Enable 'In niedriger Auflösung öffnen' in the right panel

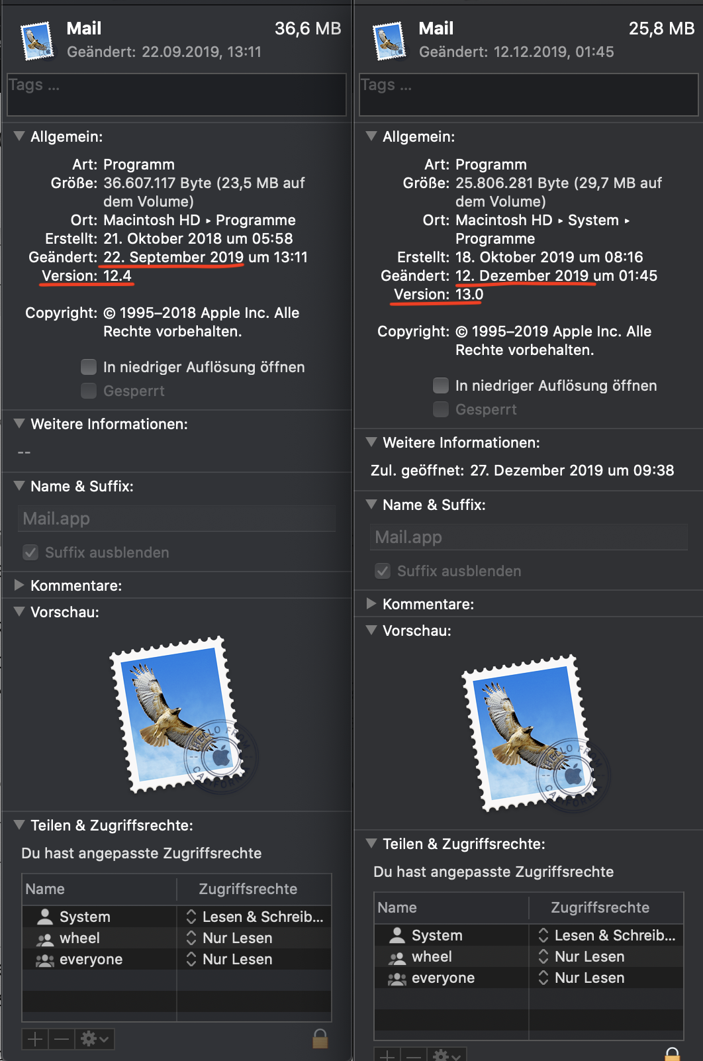coord(441,385)
